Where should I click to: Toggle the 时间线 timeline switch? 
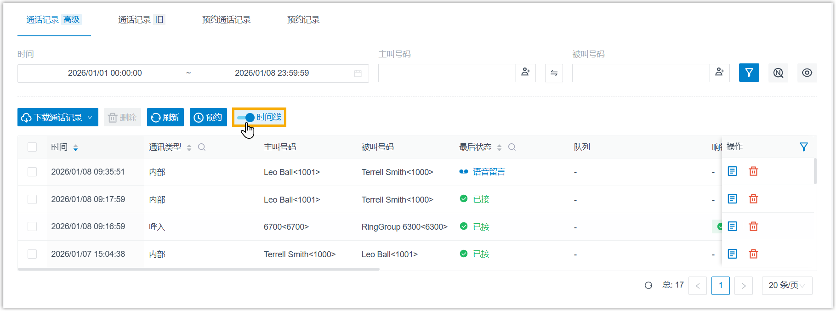246,118
